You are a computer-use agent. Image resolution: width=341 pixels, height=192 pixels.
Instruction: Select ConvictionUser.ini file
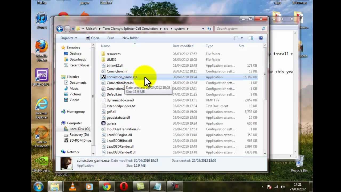tap(120, 83)
